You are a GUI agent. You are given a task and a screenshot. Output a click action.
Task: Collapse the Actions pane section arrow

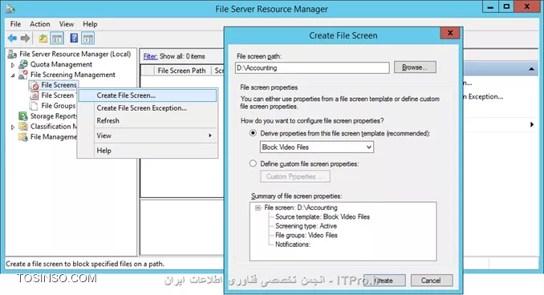[x=531, y=69]
